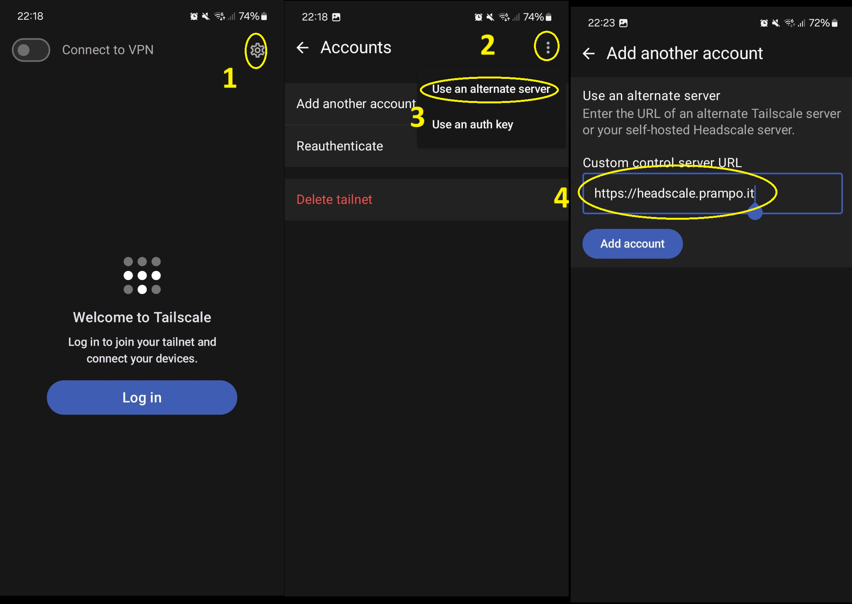This screenshot has height=604, width=852.
Task: Open the three-dot overflow menu
Action: point(548,48)
